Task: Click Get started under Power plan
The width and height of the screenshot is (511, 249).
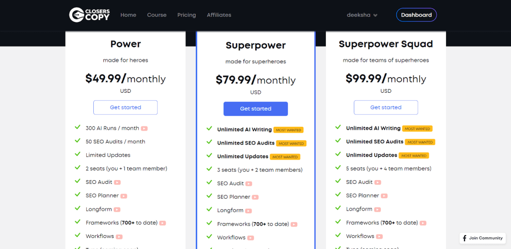Action: point(125,108)
